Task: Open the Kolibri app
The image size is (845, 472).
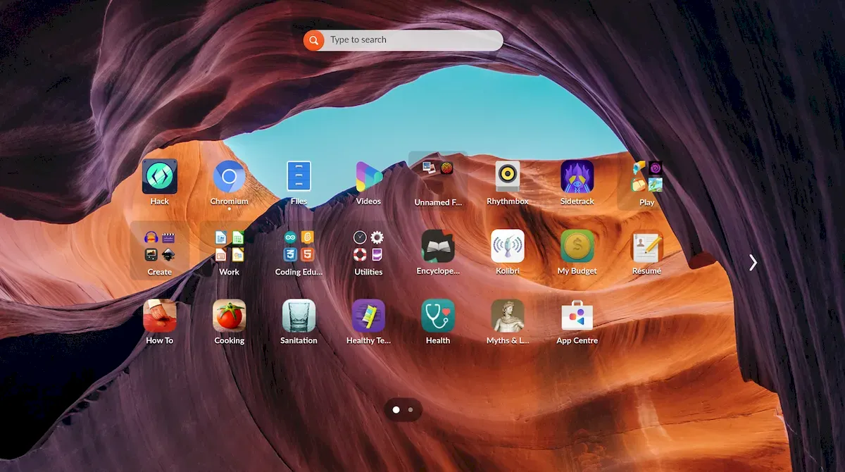Action: click(x=508, y=246)
